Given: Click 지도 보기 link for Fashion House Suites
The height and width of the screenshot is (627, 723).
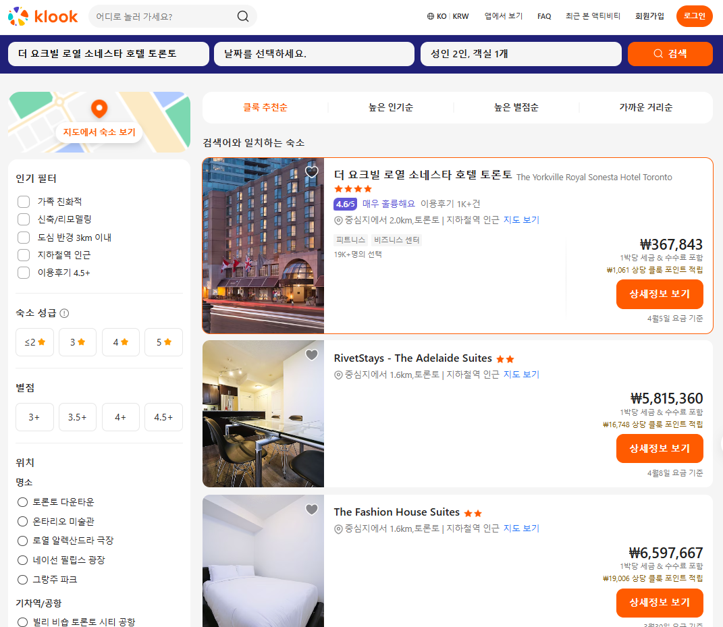Looking at the screenshot, I should 521,529.
